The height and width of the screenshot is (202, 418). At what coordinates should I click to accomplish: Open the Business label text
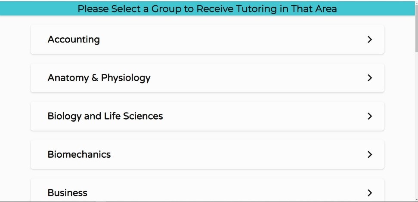coord(68,193)
